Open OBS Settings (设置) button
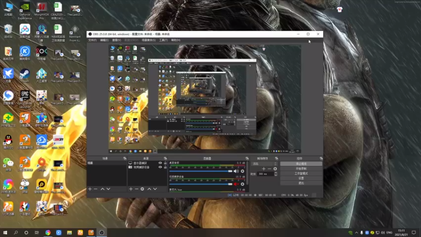This screenshot has height=237, width=421. click(301, 178)
